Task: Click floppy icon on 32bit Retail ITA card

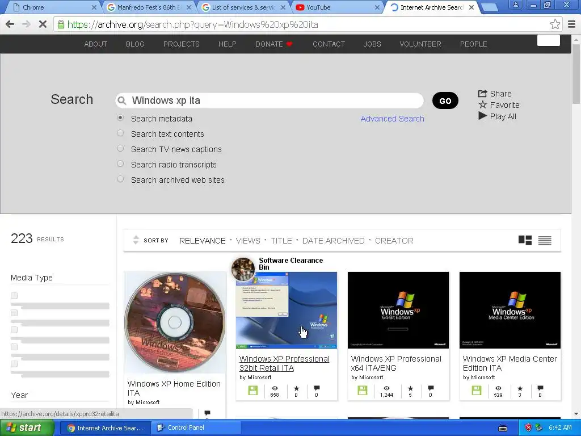Action: point(252,391)
